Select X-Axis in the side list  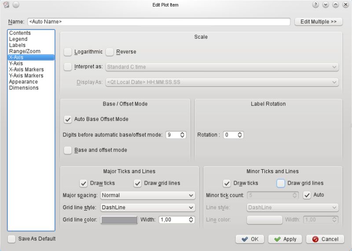[31, 58]
